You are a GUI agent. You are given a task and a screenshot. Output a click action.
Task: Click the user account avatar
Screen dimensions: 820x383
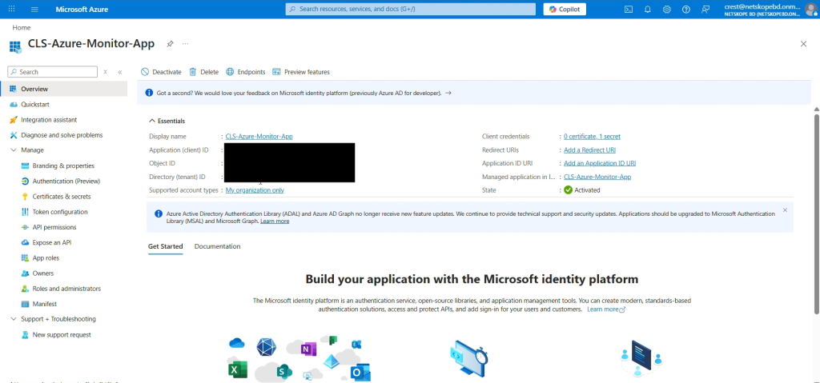pyautogui.click(x=811, y=10)
